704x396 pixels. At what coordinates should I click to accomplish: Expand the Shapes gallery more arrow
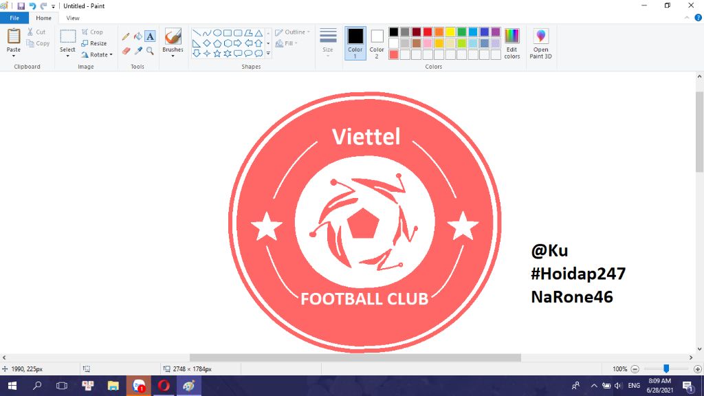tap(269, 54)
